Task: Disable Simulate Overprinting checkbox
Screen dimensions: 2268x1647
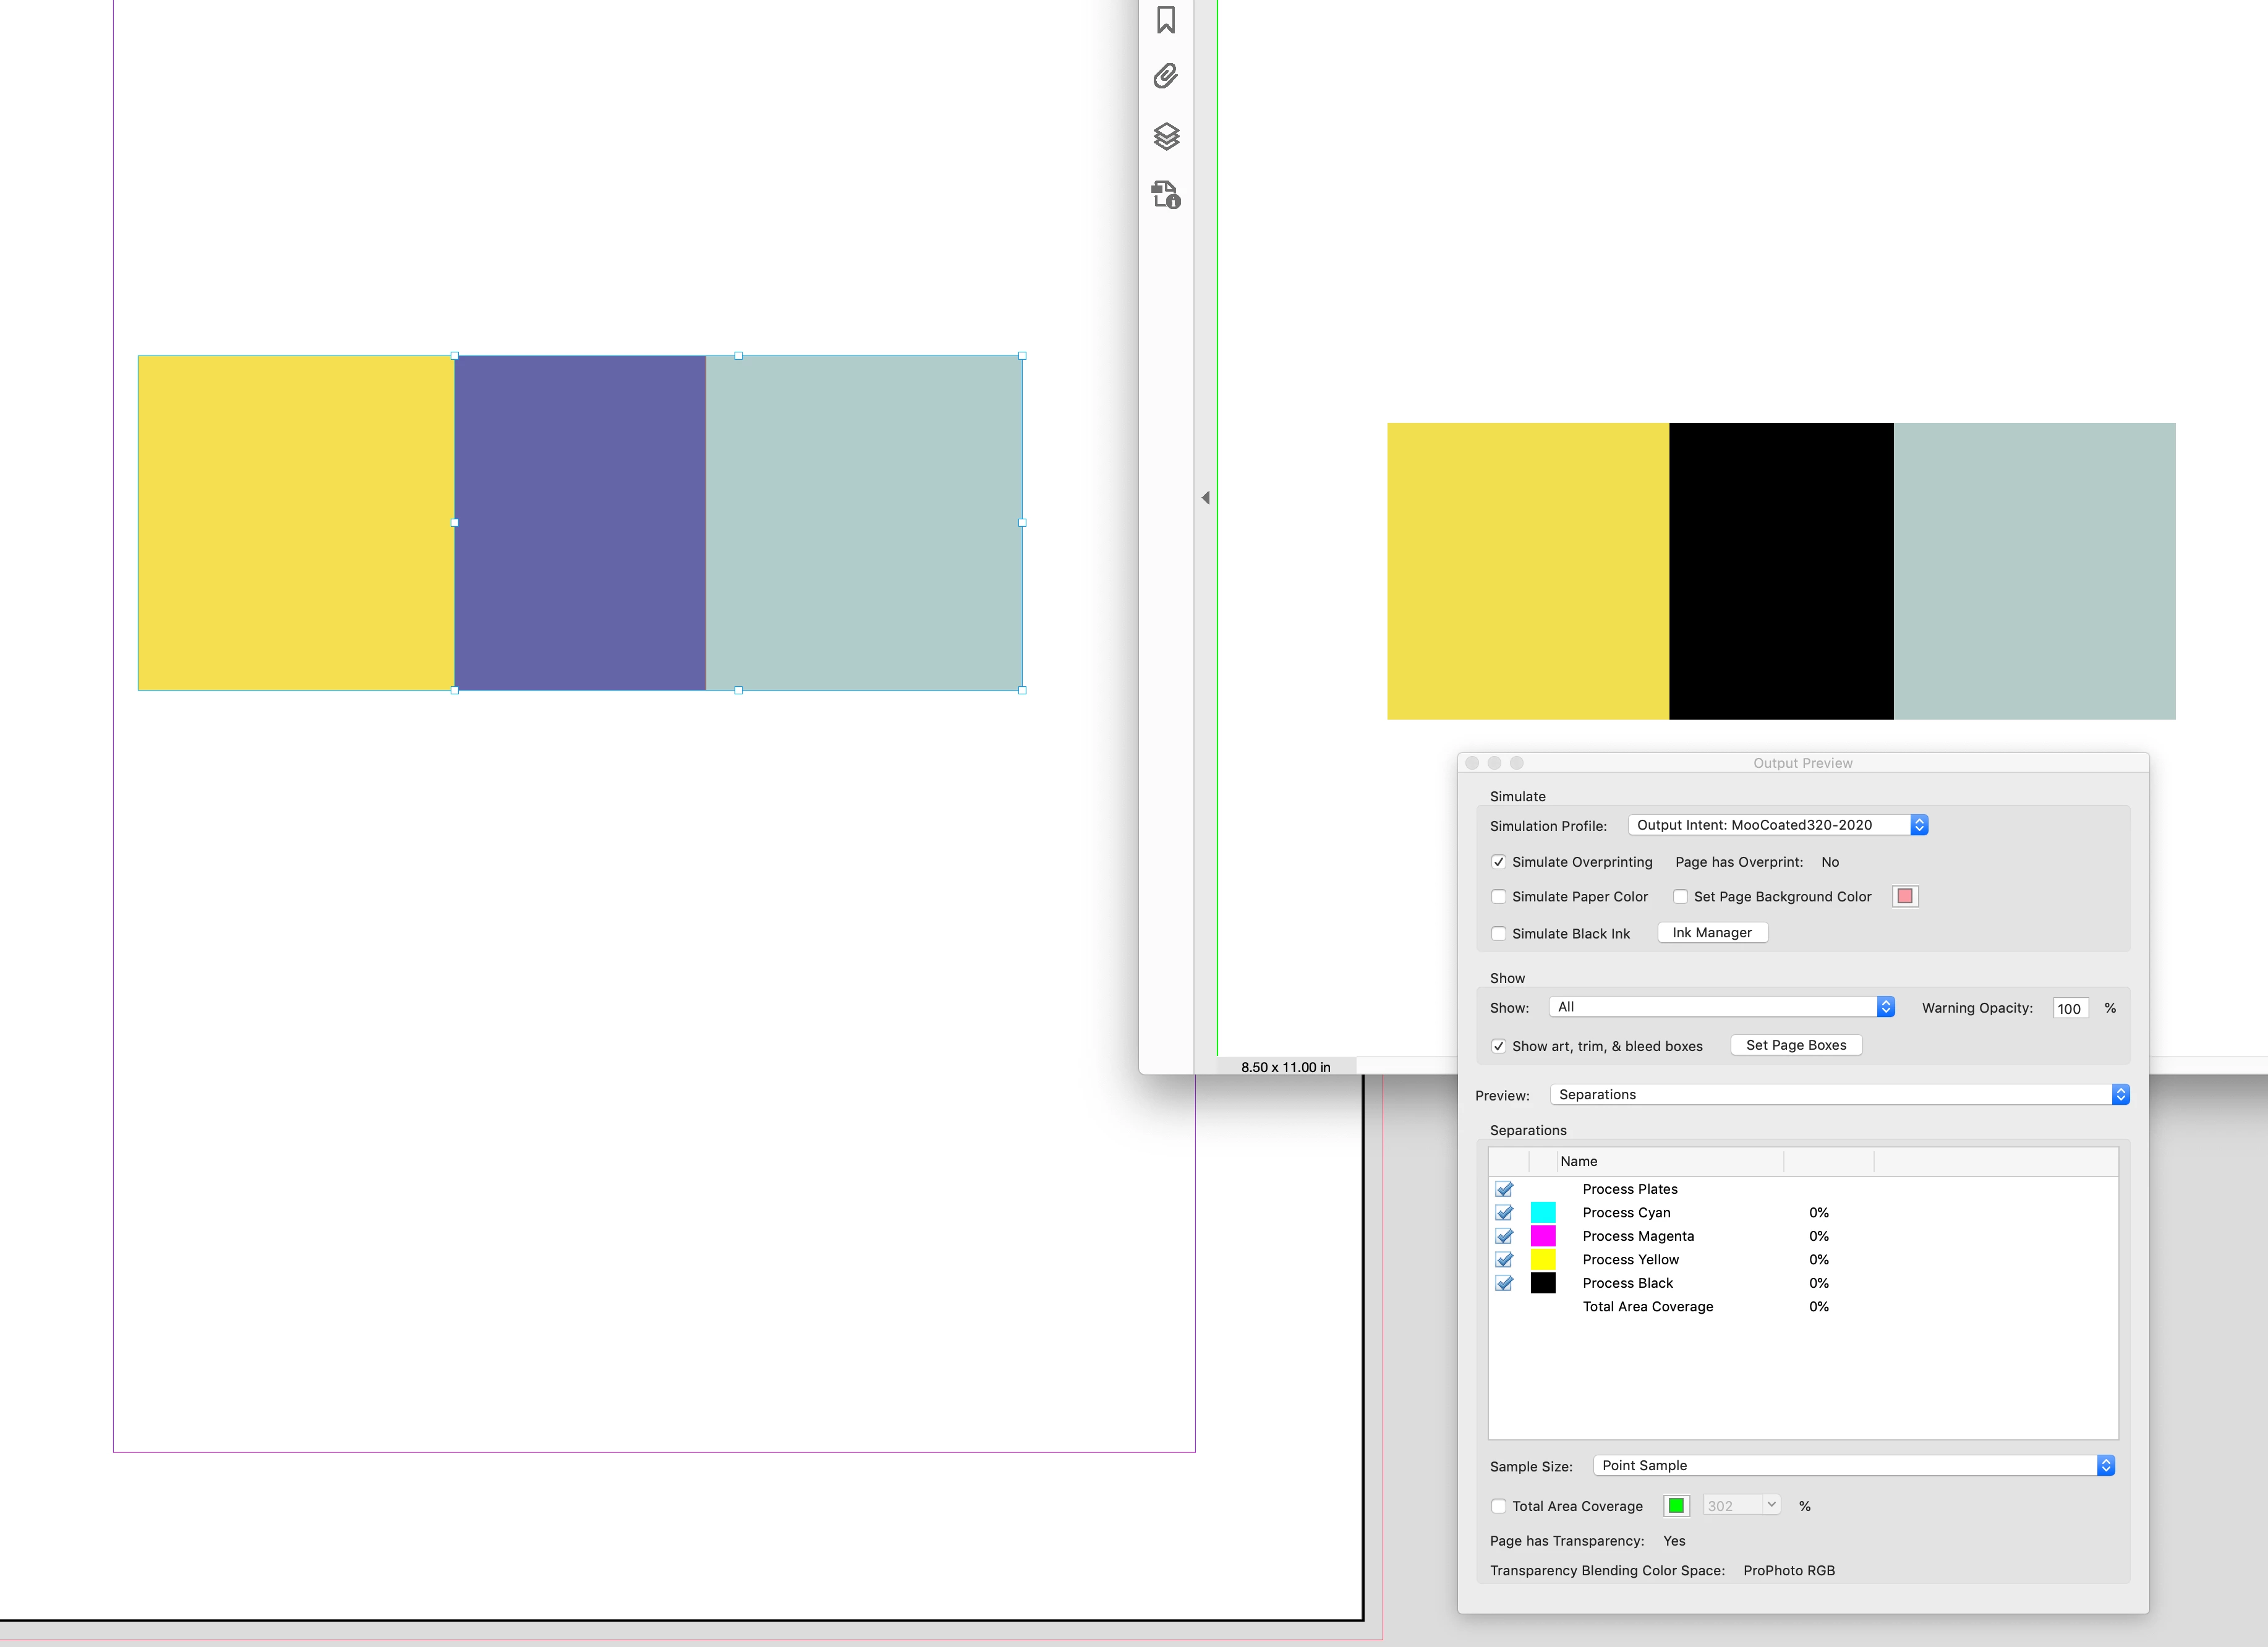Action: coord(1498,862)
